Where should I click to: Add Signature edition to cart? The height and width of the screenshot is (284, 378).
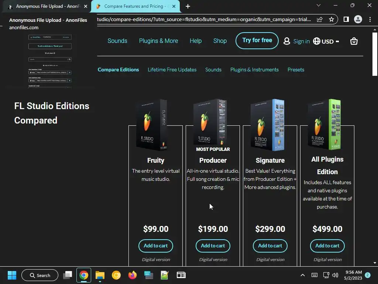pos(270,246)
